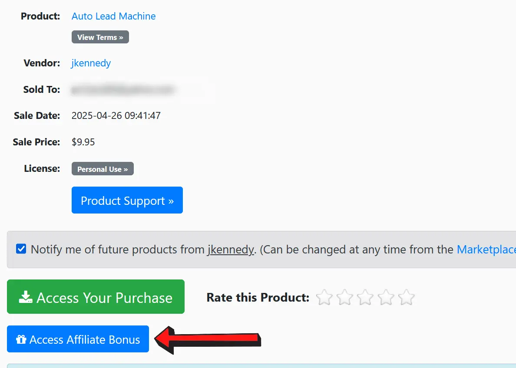The width and height of the screenshot is (516, 368).
Task: Open the Access Affiliate Bonus button
Action: pos(78,339)
